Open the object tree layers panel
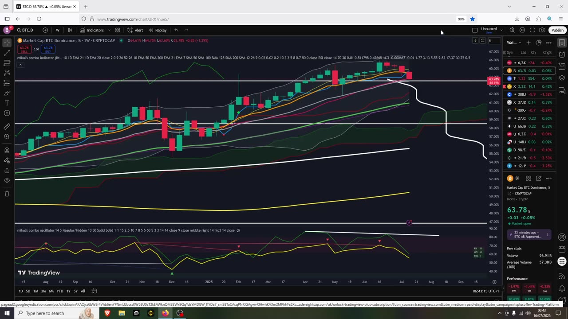Image resolution: width=568 pixels, height=319 pixels. pyautogui.click(x=562, y=78)
